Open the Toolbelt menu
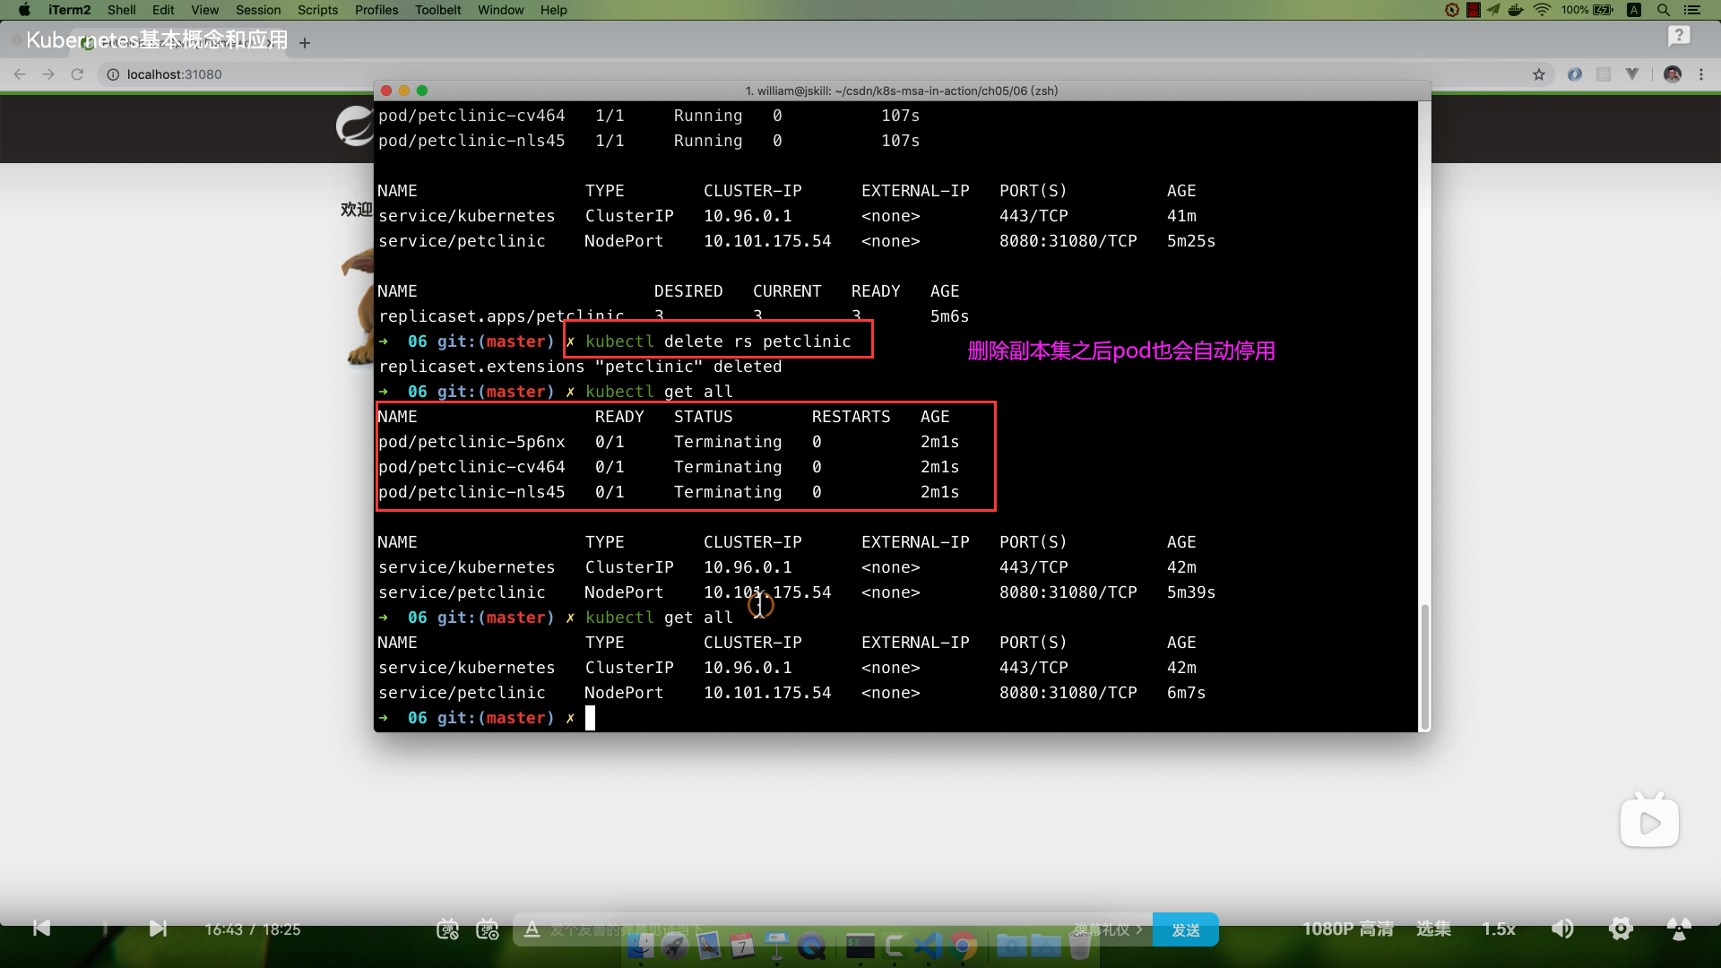The image size is (1721, 968). (x=437, y=10)
